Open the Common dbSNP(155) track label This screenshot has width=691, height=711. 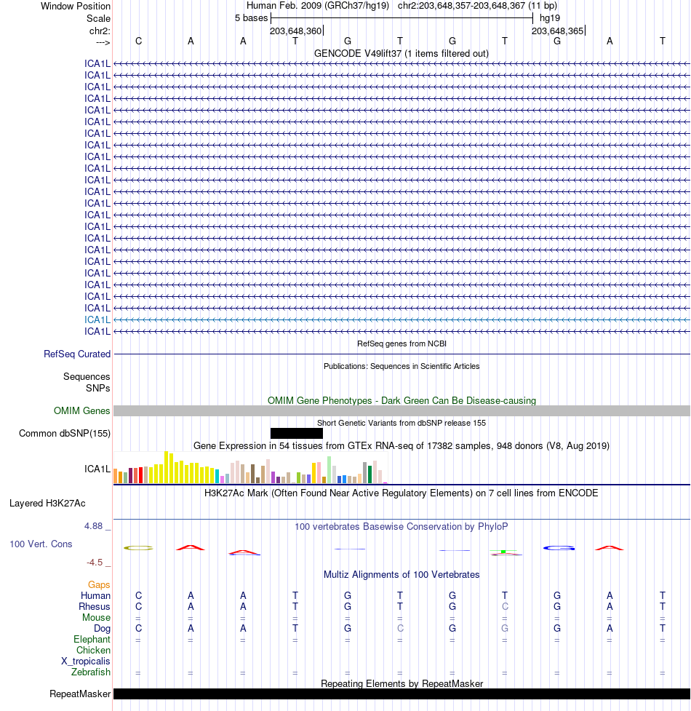pyautogui.click(x=65, y=434)
